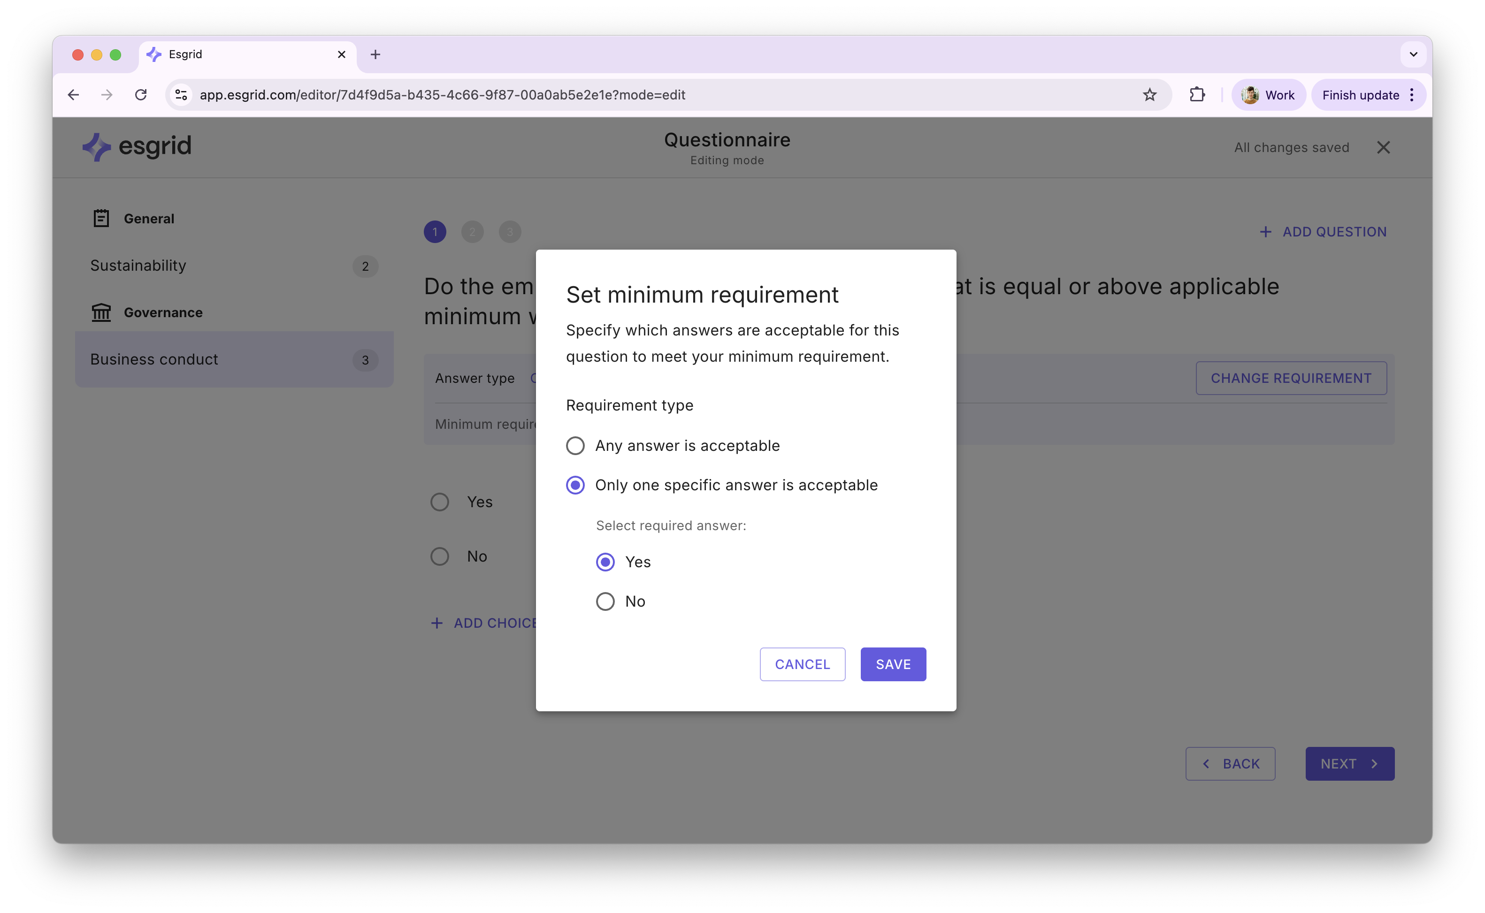Select No as the required answer

(605, 601)
